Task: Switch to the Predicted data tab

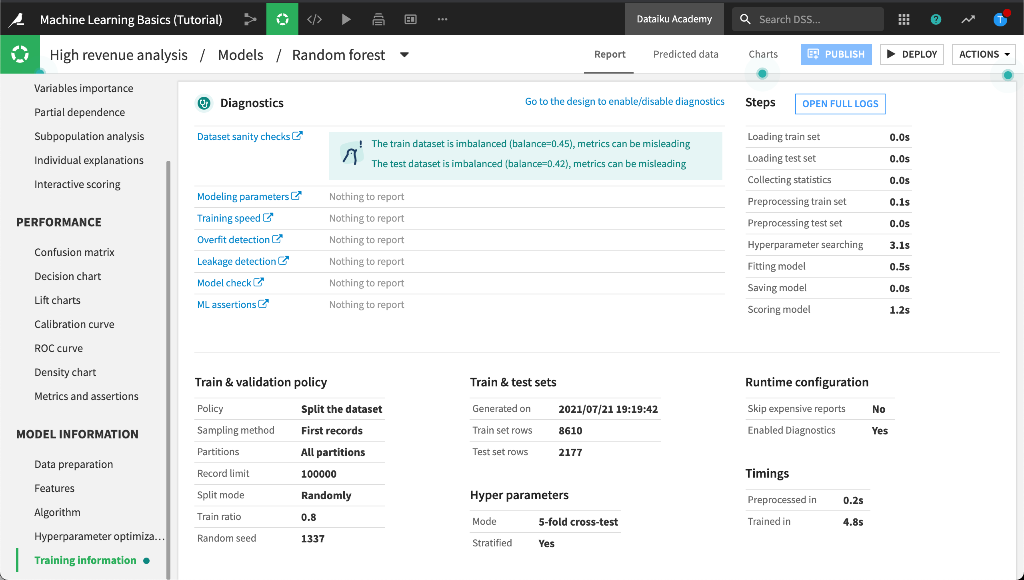Action: tap(686, 54)
